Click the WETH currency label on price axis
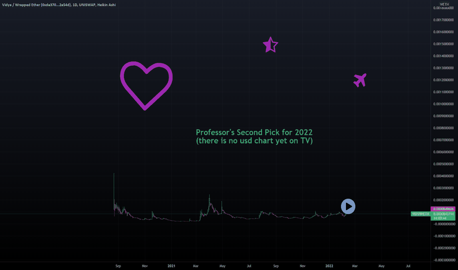 [444, 4]
